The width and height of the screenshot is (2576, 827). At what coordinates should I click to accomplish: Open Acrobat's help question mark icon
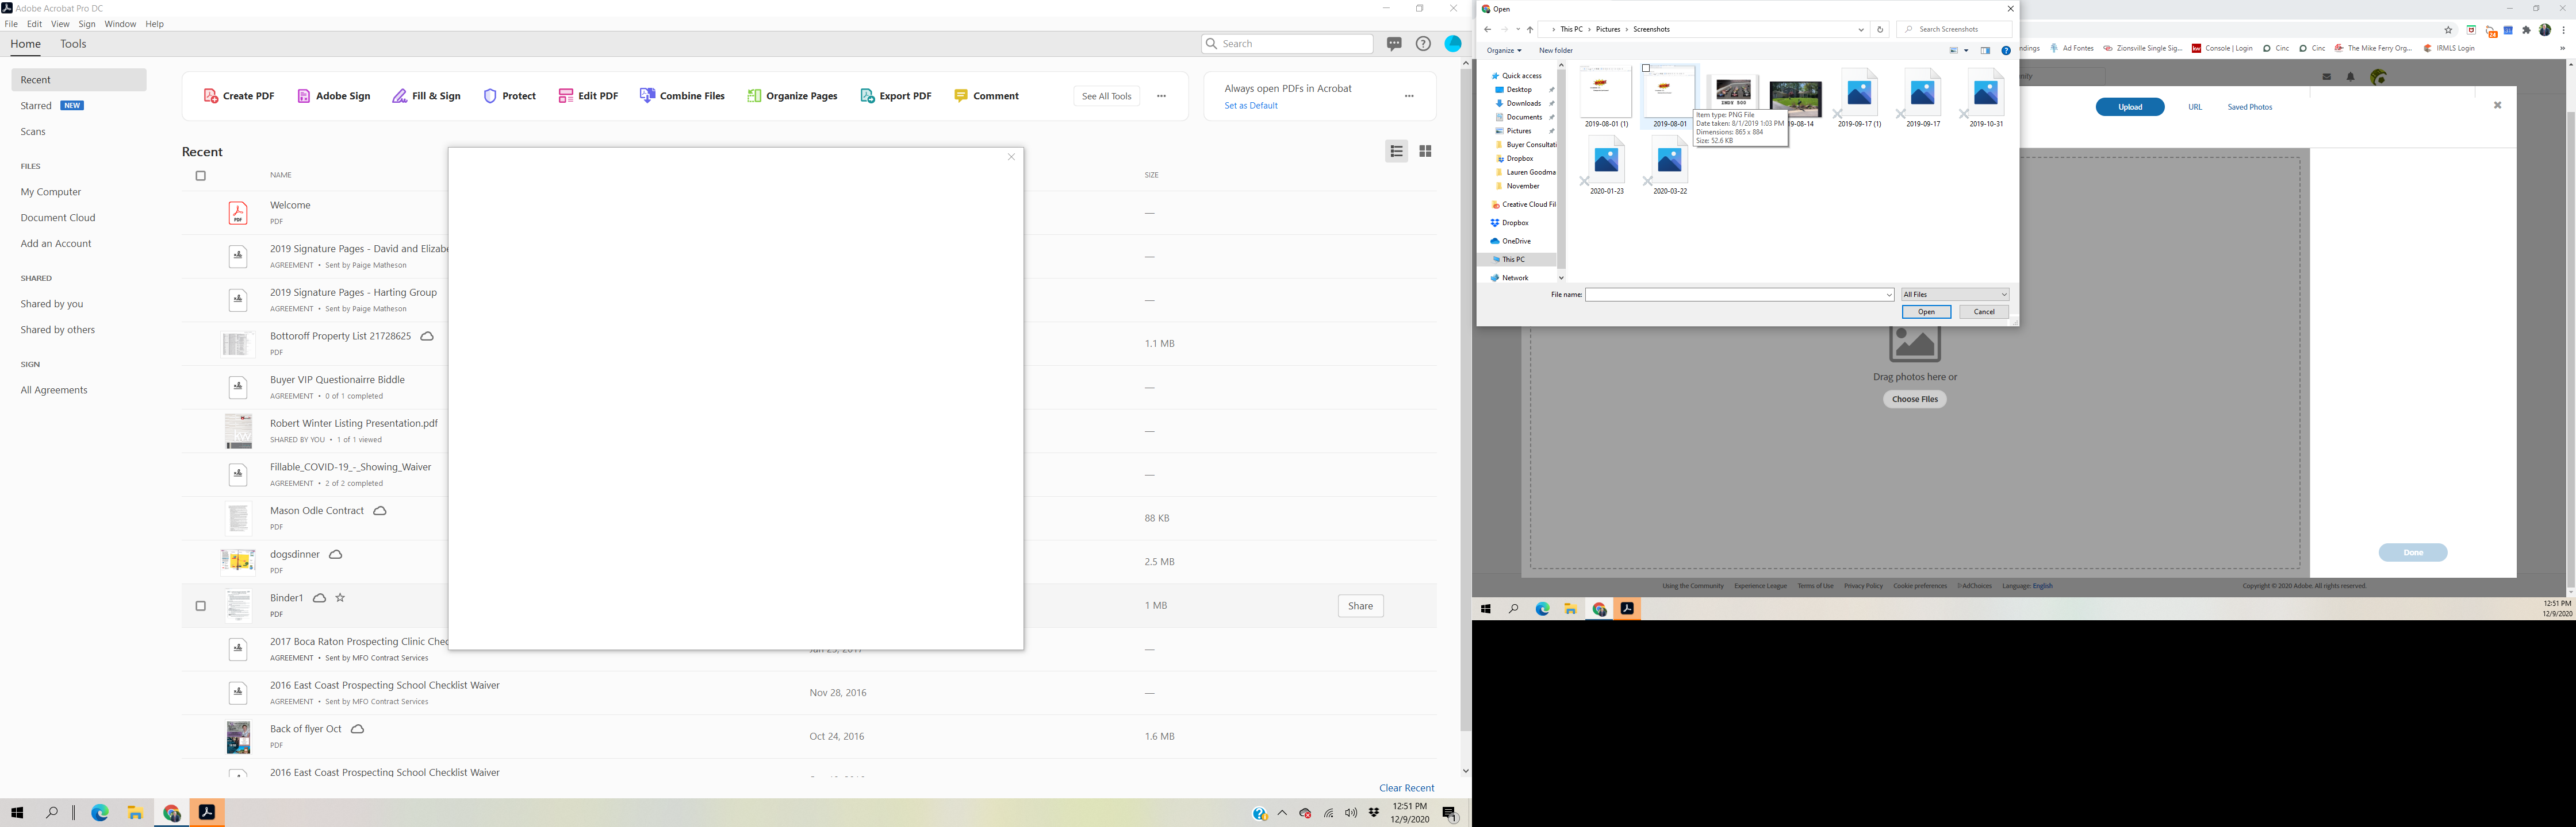[x=1422, y=43]
